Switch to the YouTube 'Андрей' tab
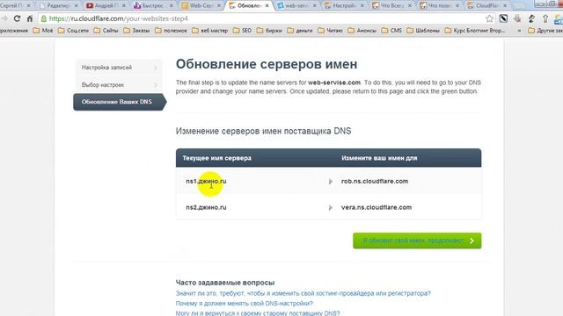Screen dimensions: 563x316 pos(106,5)
